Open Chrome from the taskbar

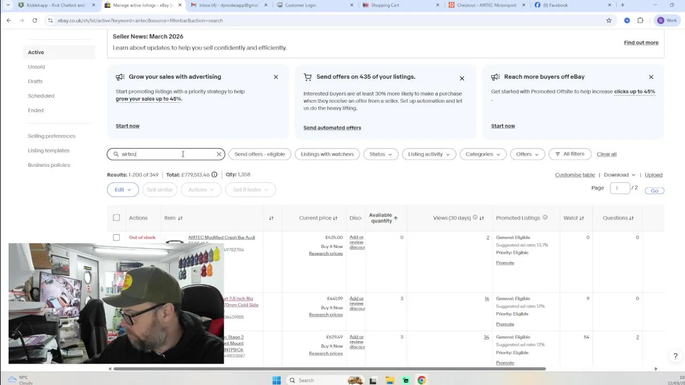(422, 380)
